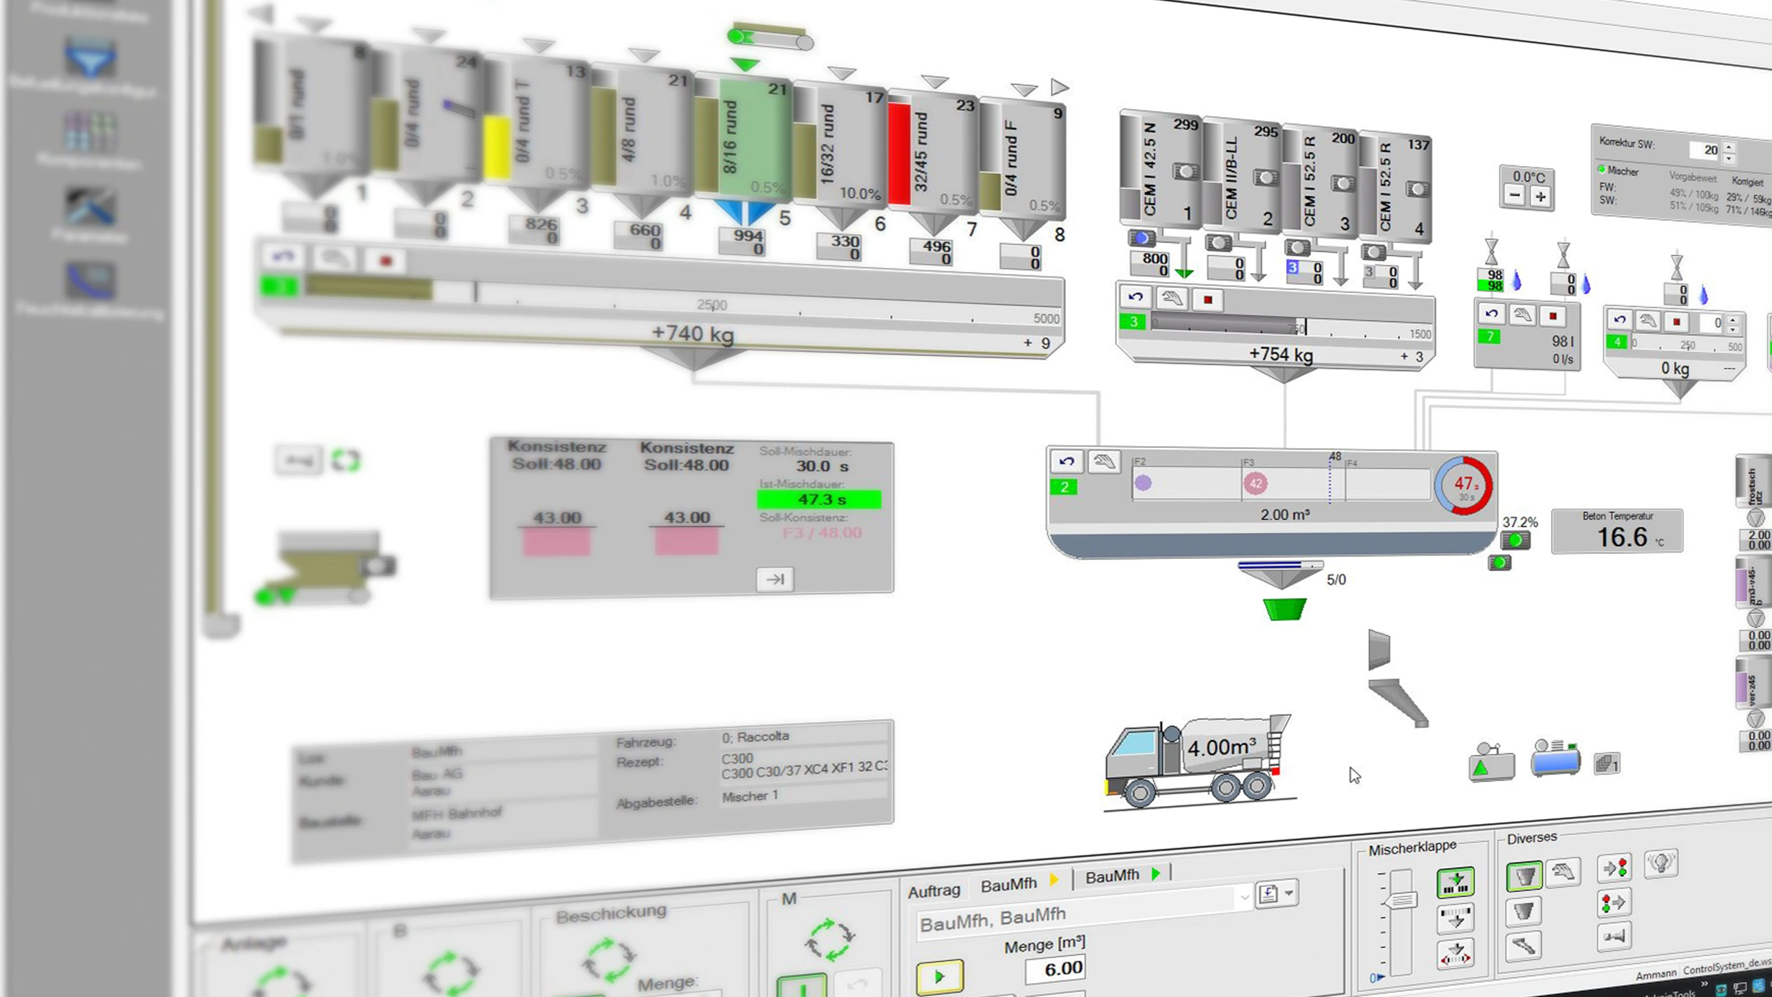This screenshot has height=997, width=1772.
Task: Click the chute icon in Diverses
Action: 1524,946
